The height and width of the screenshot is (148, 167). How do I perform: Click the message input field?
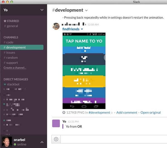click(114, 139)
